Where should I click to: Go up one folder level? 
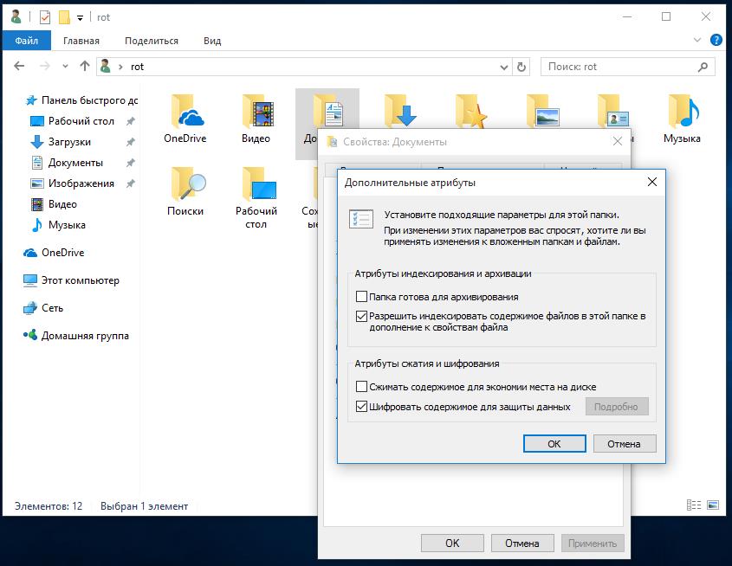point(85,66)
